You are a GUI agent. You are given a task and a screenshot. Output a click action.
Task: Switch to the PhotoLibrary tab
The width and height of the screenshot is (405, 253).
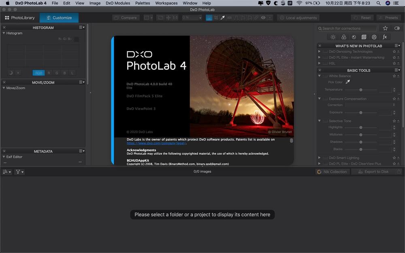click(20, 18)
